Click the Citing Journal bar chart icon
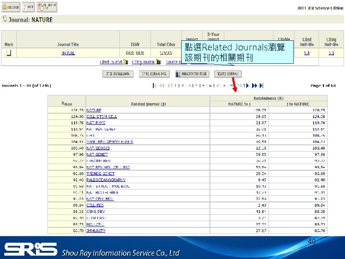345x259 pixels. [159, 62]
